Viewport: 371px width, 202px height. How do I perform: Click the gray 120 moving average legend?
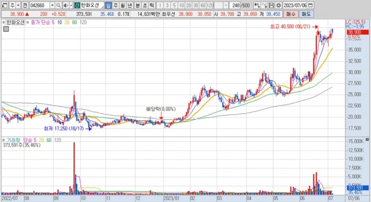(x=83, y=22)
